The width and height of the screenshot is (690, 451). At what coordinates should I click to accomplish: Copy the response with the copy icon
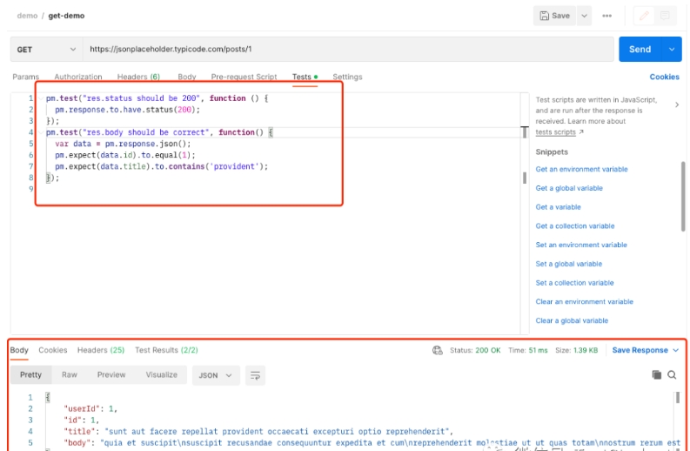tap(657, 374)
